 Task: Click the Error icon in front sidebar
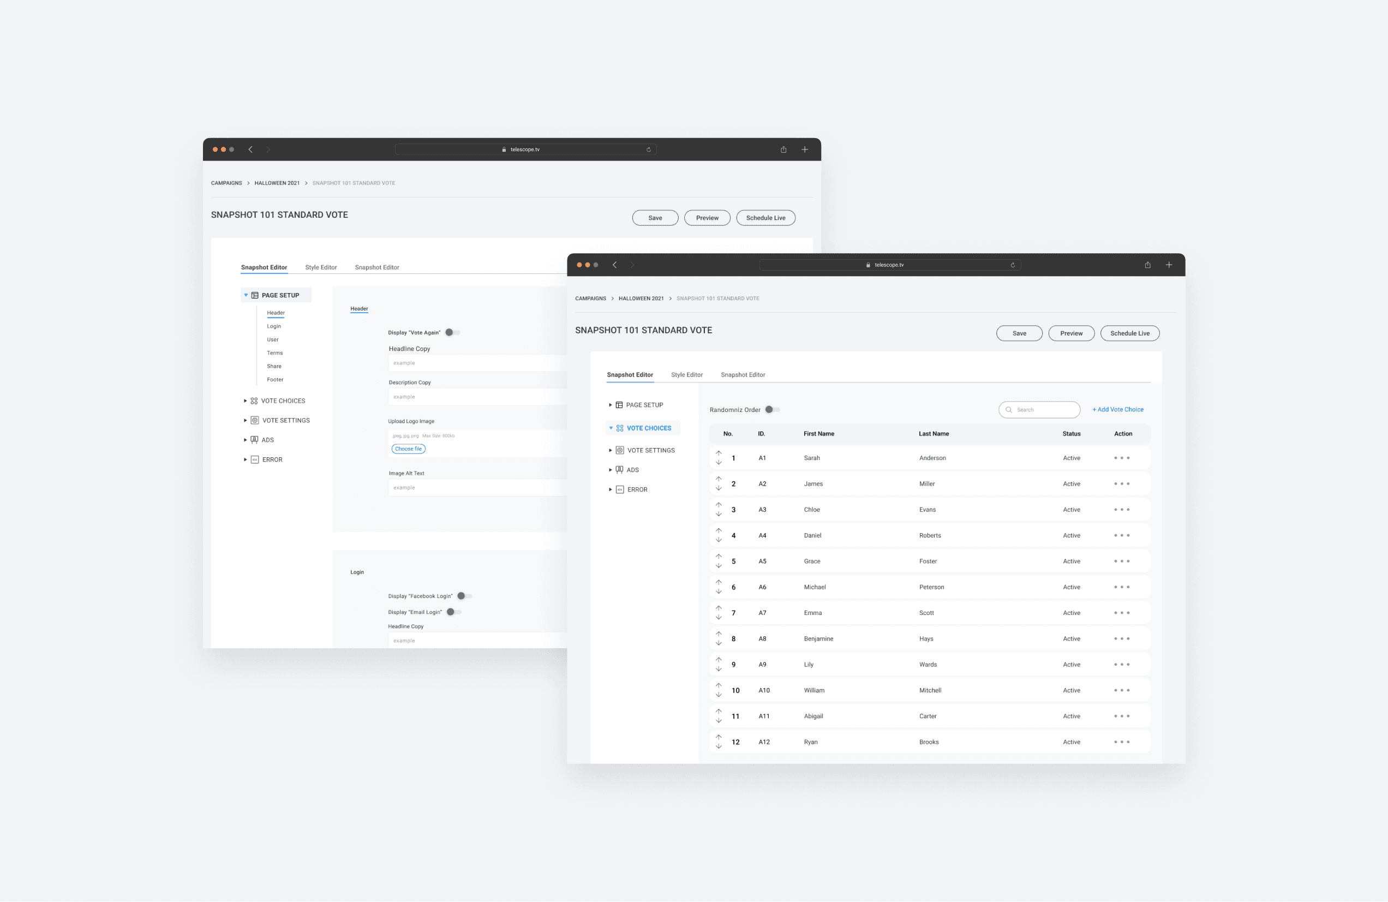pos(620,489)
